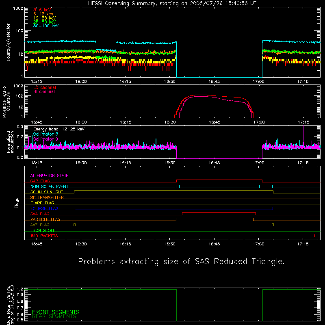The image size is (325, 325).
Task: Click the FLARE FLAG label
Action: click(x=42, y=203)
